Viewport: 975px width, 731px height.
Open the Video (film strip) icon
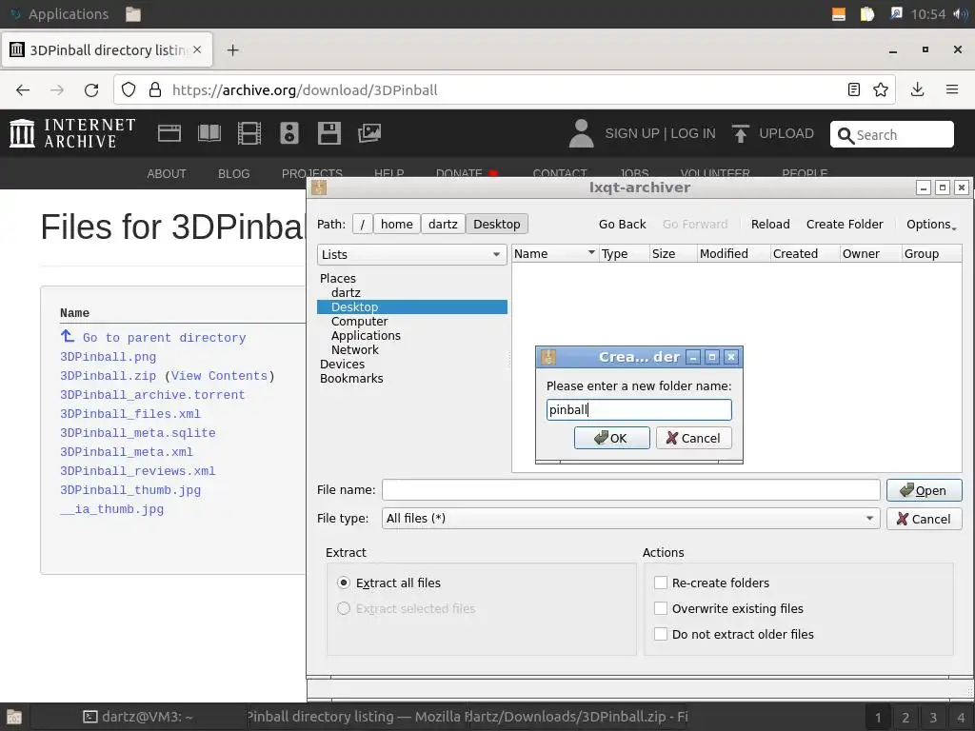[249, 133]
